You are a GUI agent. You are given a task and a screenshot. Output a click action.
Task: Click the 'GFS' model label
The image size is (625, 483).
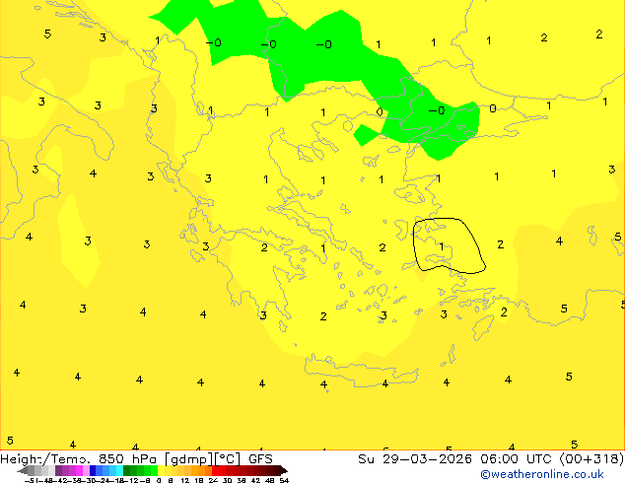260,458
